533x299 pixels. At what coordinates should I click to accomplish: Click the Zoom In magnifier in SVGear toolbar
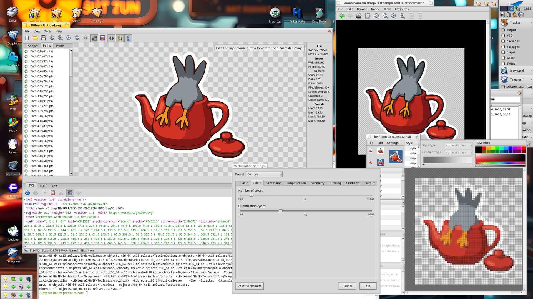point(52,38)
